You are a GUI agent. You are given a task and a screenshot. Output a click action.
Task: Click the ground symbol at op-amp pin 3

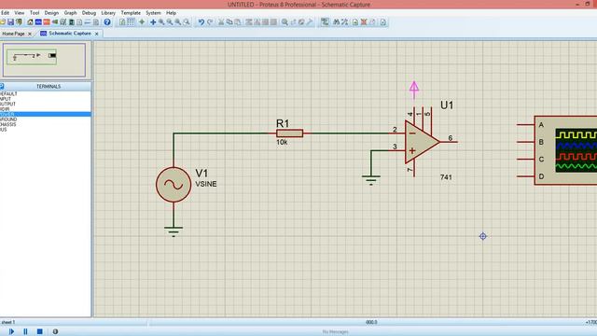tap(371, 180)
